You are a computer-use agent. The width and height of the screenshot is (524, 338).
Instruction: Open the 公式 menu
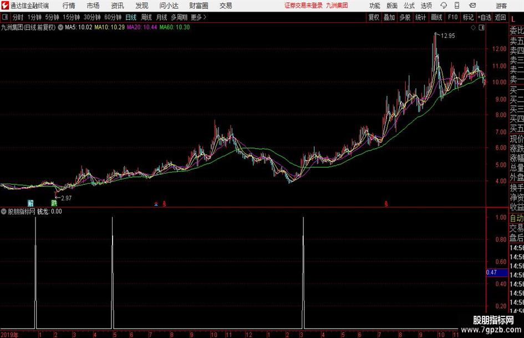pyautogui.click(x=409, y=6)
